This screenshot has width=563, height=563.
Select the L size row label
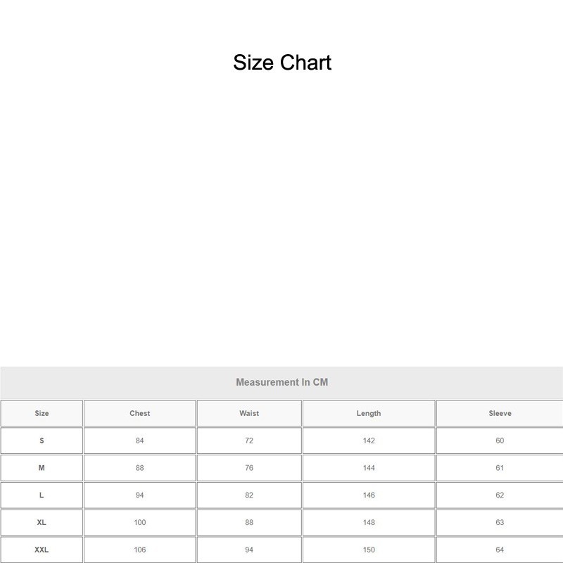tap(42, 495)
